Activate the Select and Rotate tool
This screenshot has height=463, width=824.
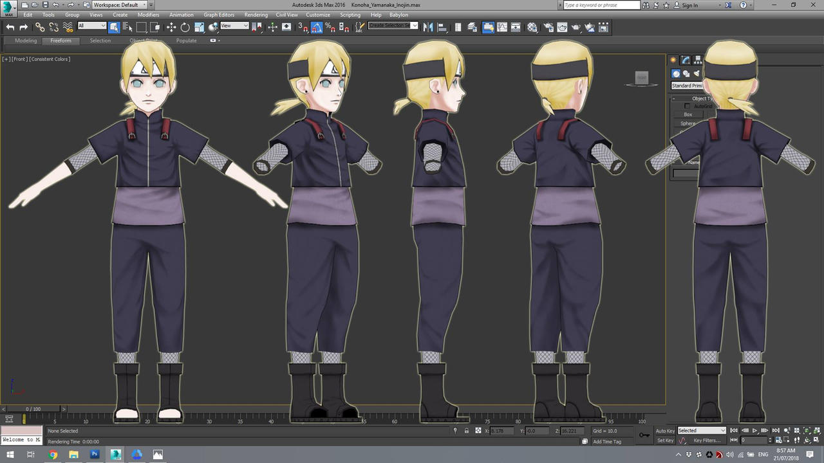[x=187, y=27]
